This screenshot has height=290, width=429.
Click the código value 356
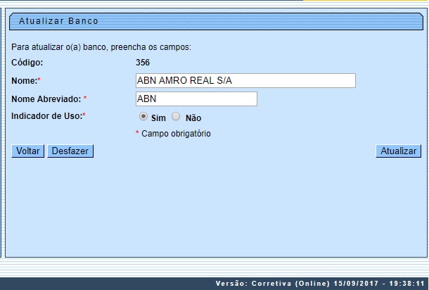point(143,63)
